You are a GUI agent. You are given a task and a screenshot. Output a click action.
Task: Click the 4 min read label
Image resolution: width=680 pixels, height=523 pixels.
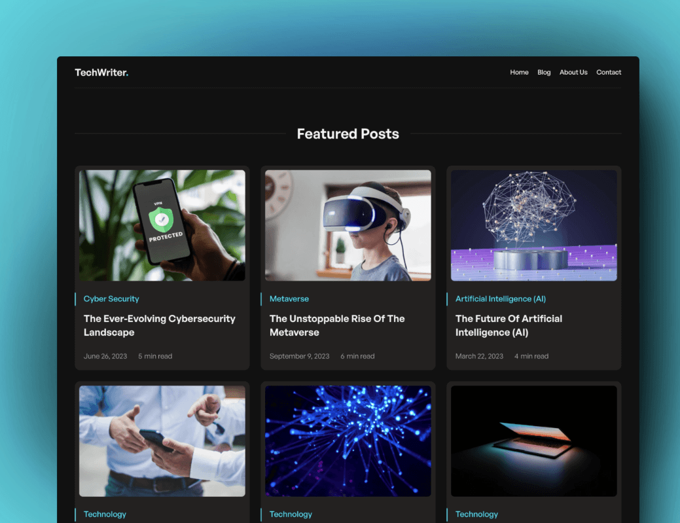531,356
